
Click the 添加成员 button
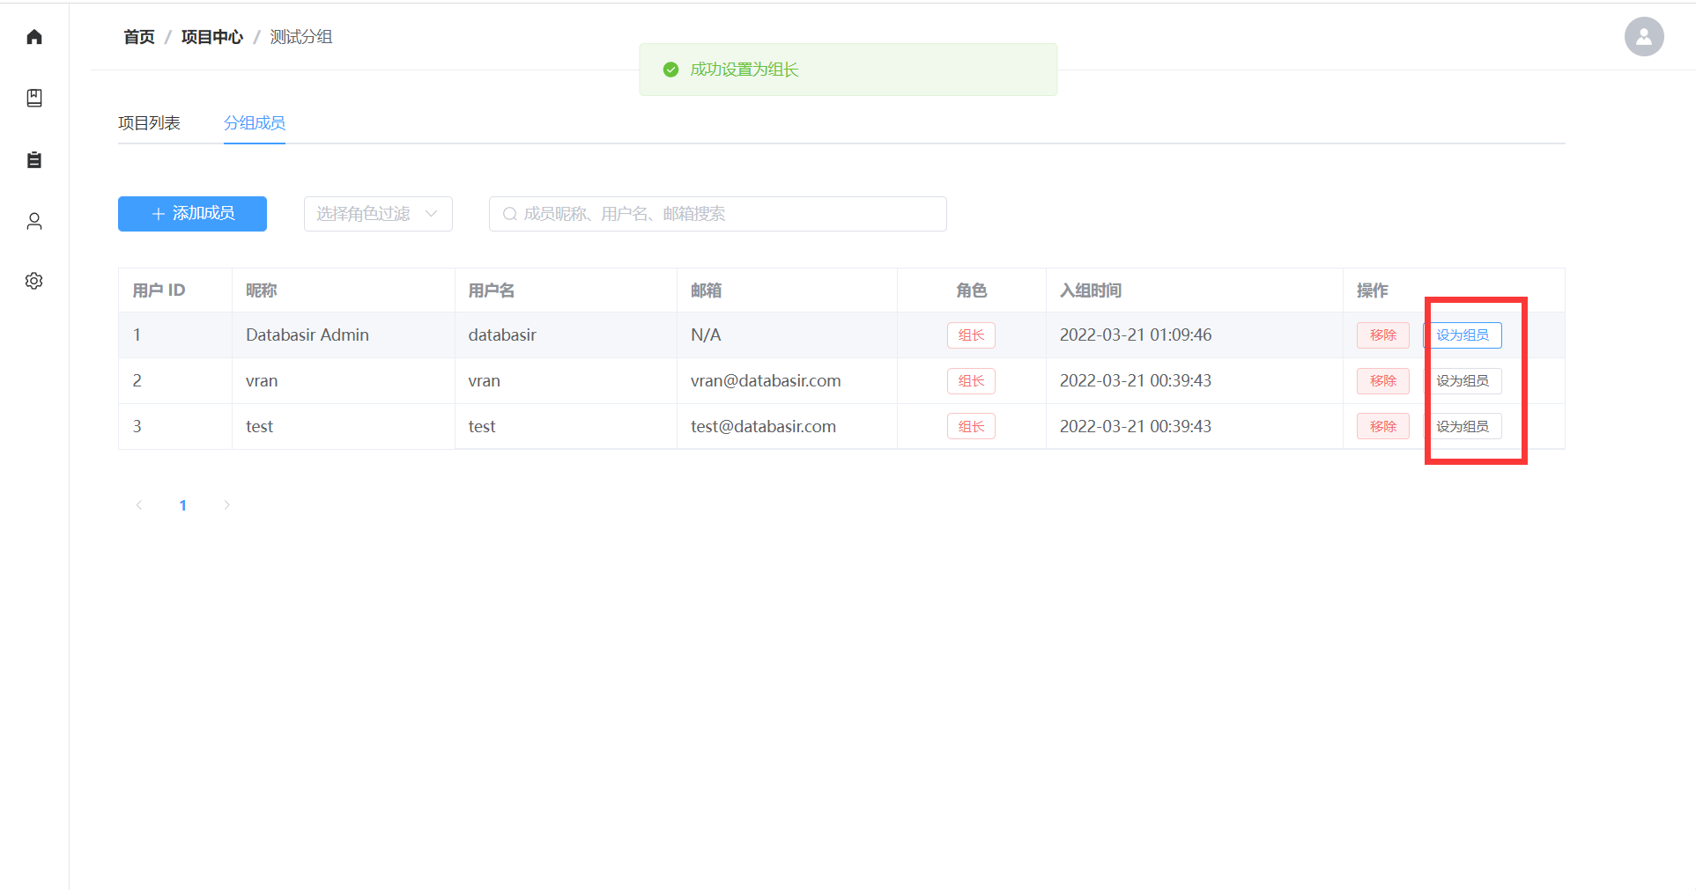coord(192,214)
